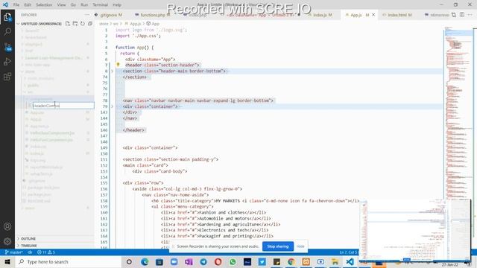This screenshot has height=268, width=477.
Task: Open the Manage gear icon
Action: (x=7, y=241)
